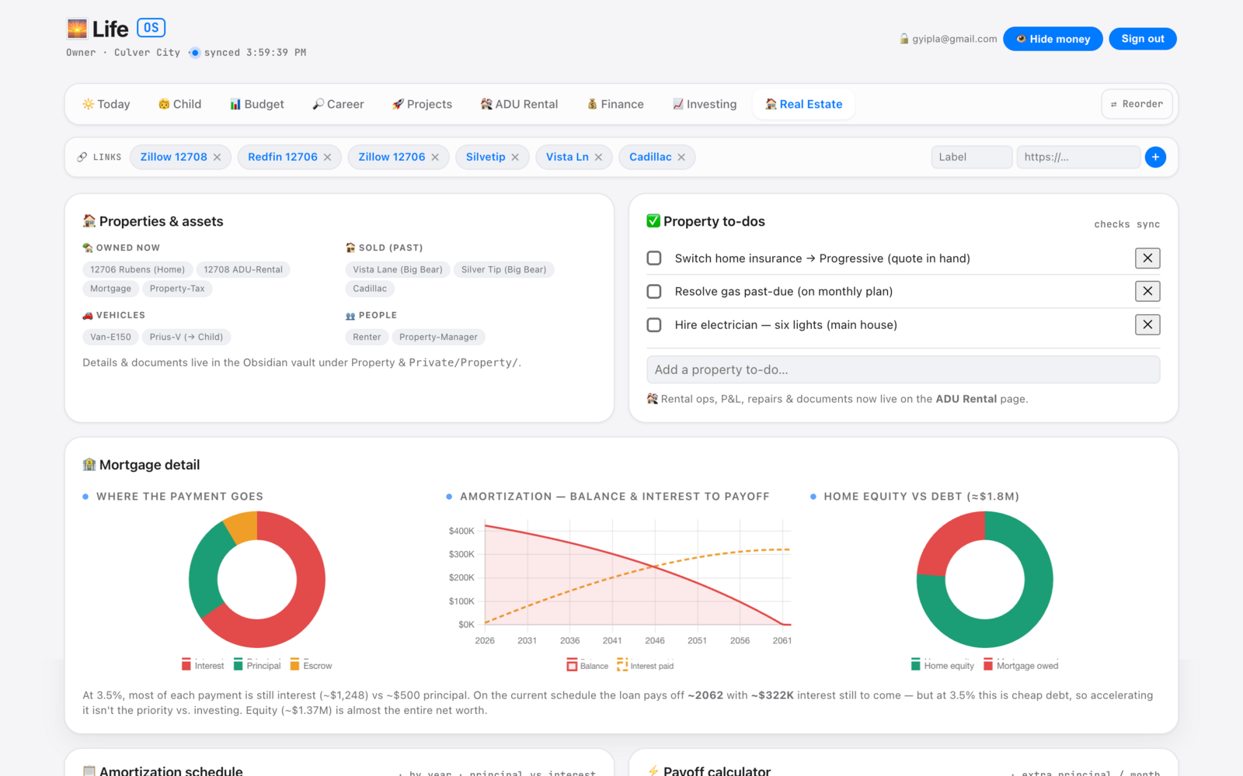Go to the ADU Rental tab
Screen dimensions: 1243x776
tap(519, 104)
